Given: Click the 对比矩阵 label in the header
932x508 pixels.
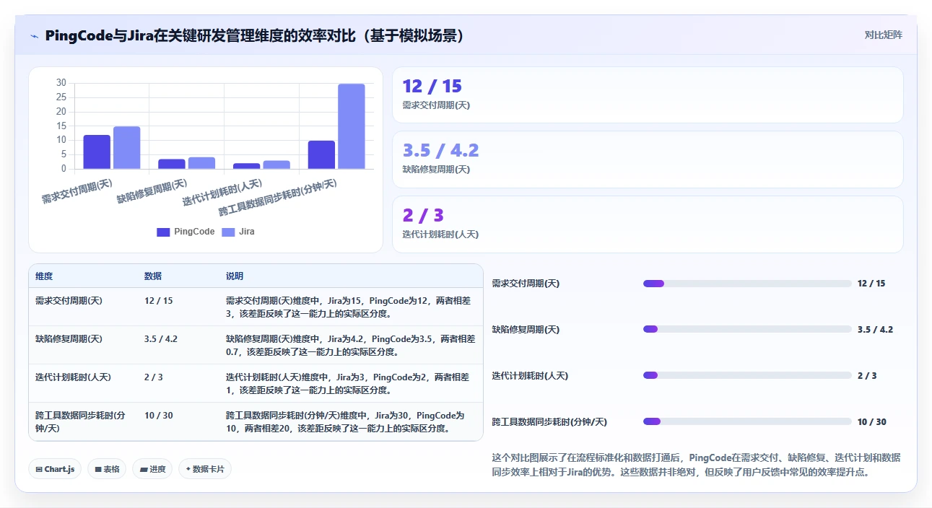Looking at the screenshot, I should [884, 35].
